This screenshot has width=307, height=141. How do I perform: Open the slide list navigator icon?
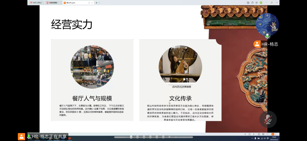pyautogui.click(x=249, y=134)
